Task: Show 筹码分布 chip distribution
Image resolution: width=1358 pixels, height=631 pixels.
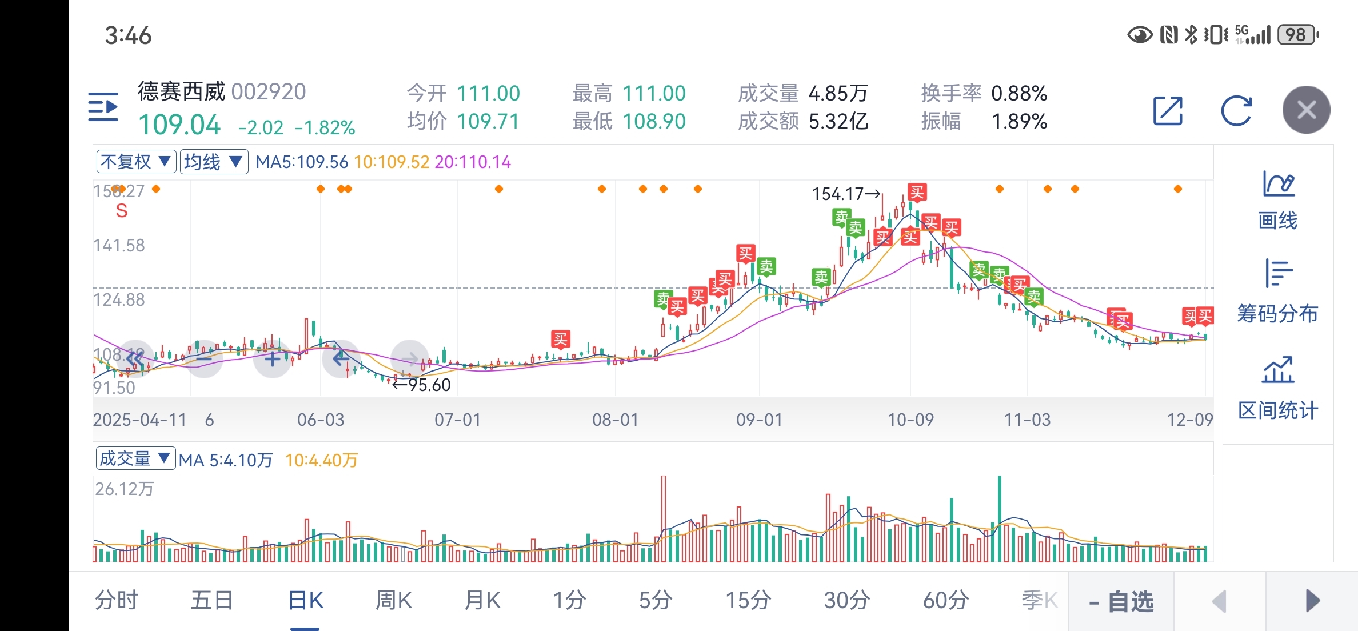Action: pyautogui.click(x=1277, y=291)
